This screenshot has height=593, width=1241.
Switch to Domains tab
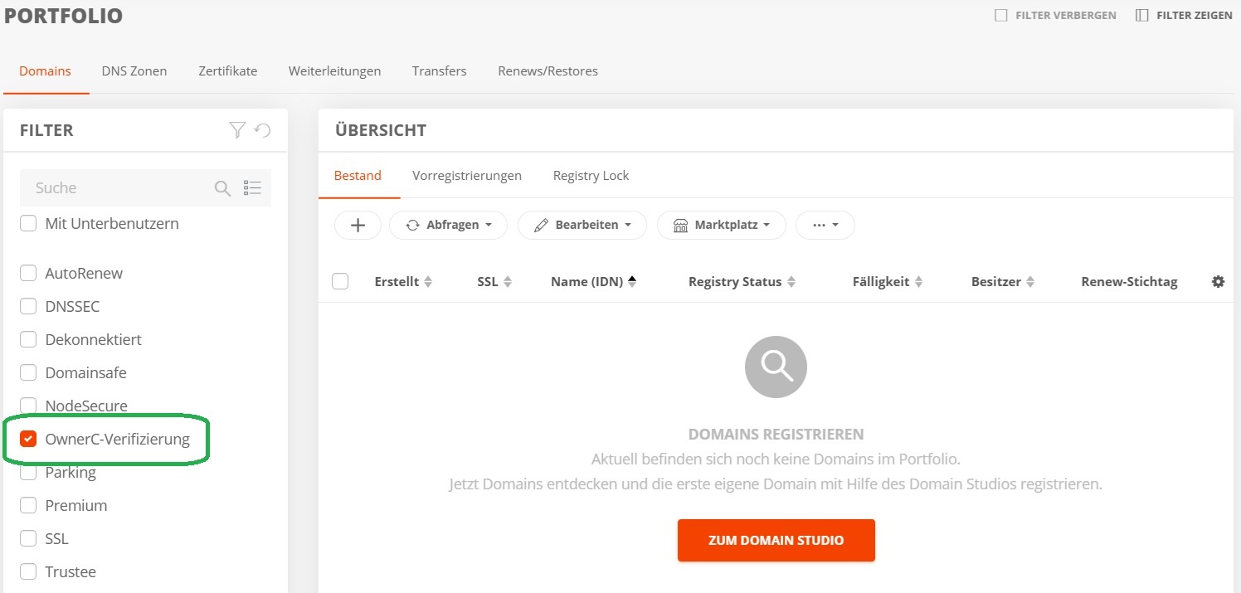[45, 70]
